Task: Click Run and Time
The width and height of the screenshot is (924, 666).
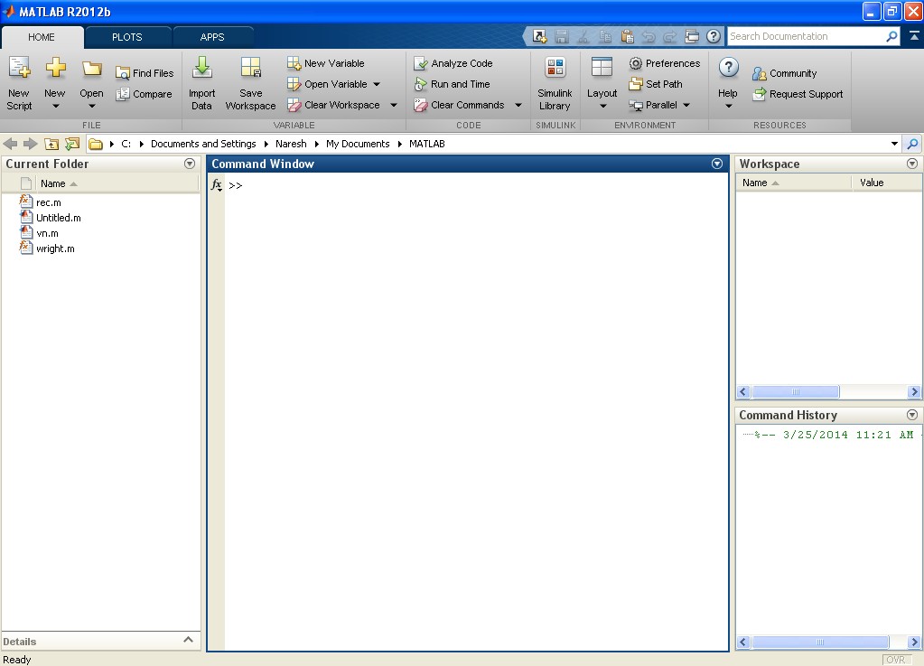Action: tap(452, 84)
